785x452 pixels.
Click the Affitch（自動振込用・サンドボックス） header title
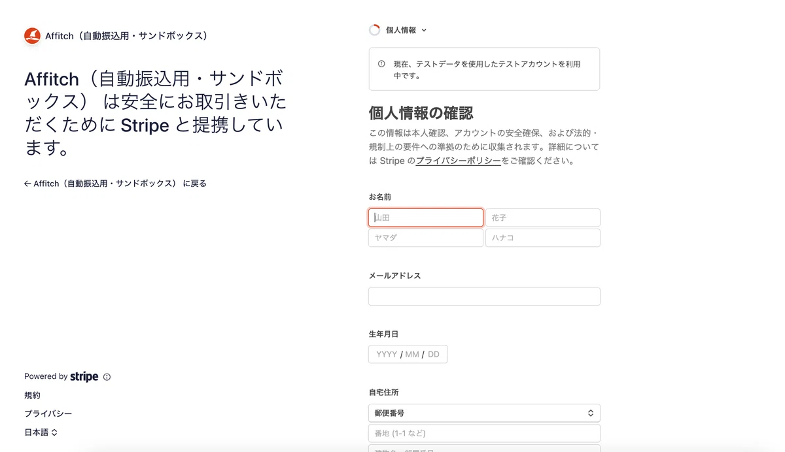126,36
